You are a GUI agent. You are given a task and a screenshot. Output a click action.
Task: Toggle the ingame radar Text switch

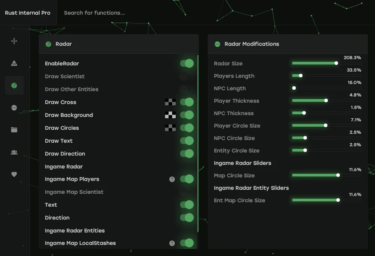(x=187, y=205)
